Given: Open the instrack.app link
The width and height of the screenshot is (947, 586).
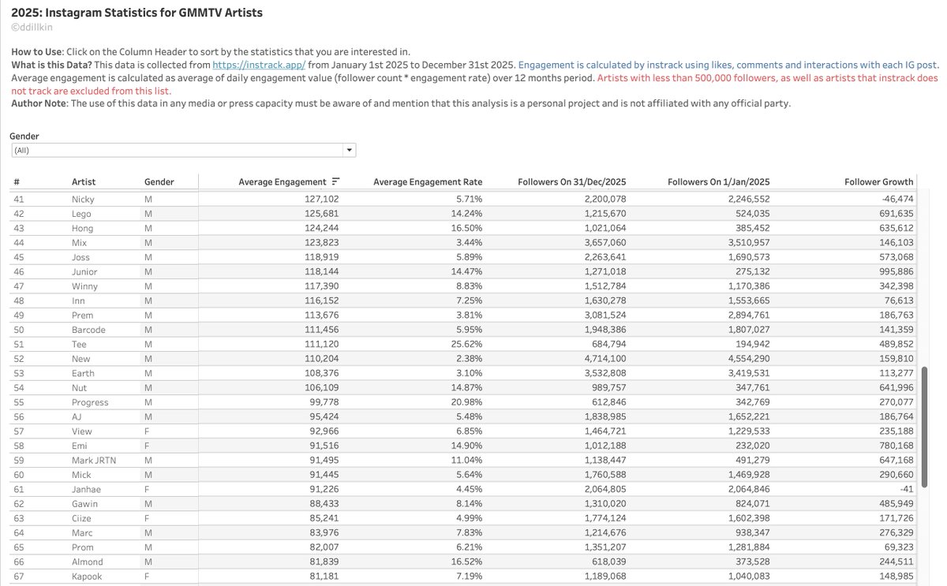Looking at the screenshot, I should (259, 64).
